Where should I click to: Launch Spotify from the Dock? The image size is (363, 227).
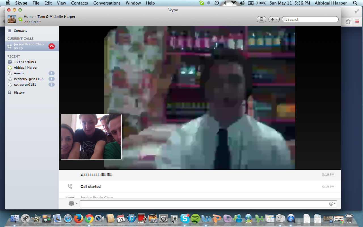pos(195,218)
